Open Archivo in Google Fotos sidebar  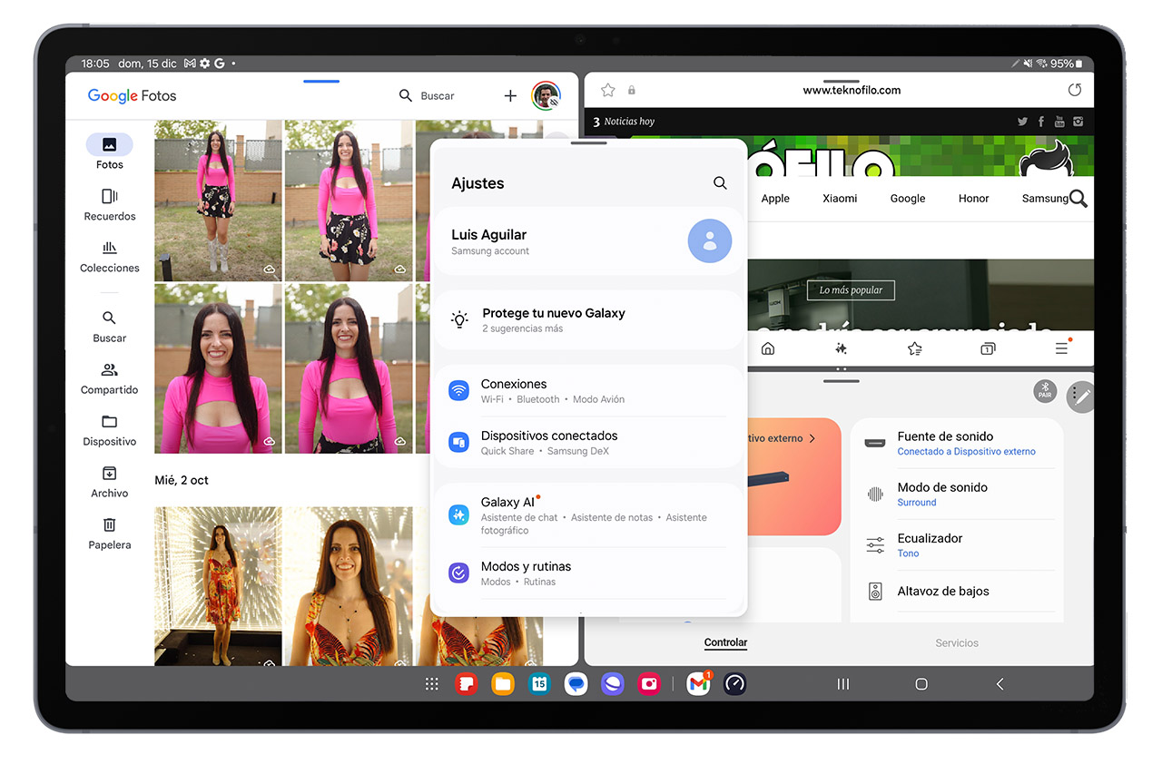(109, 482)
